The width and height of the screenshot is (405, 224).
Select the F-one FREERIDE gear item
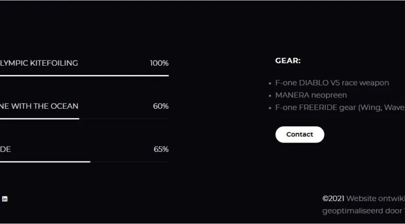(x=340, y=108)
